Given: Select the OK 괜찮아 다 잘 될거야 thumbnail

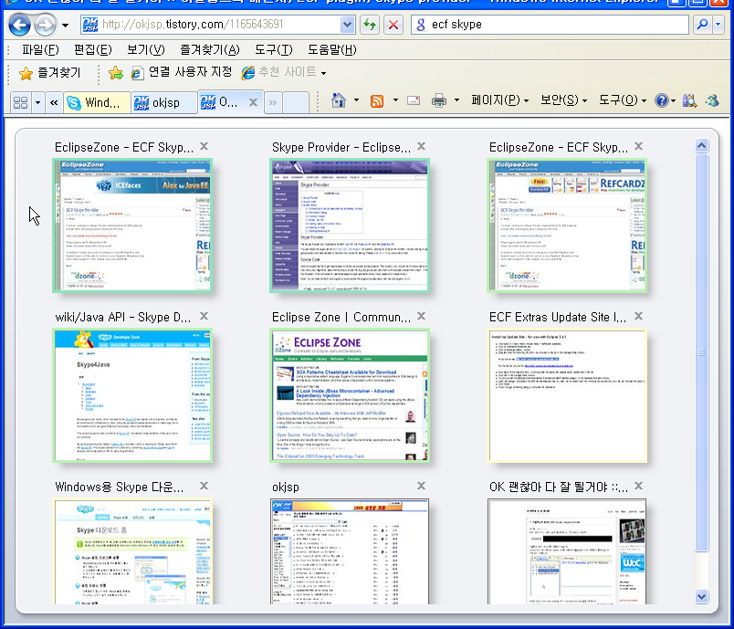Looking at the screenshot, I should click(567, 551).
